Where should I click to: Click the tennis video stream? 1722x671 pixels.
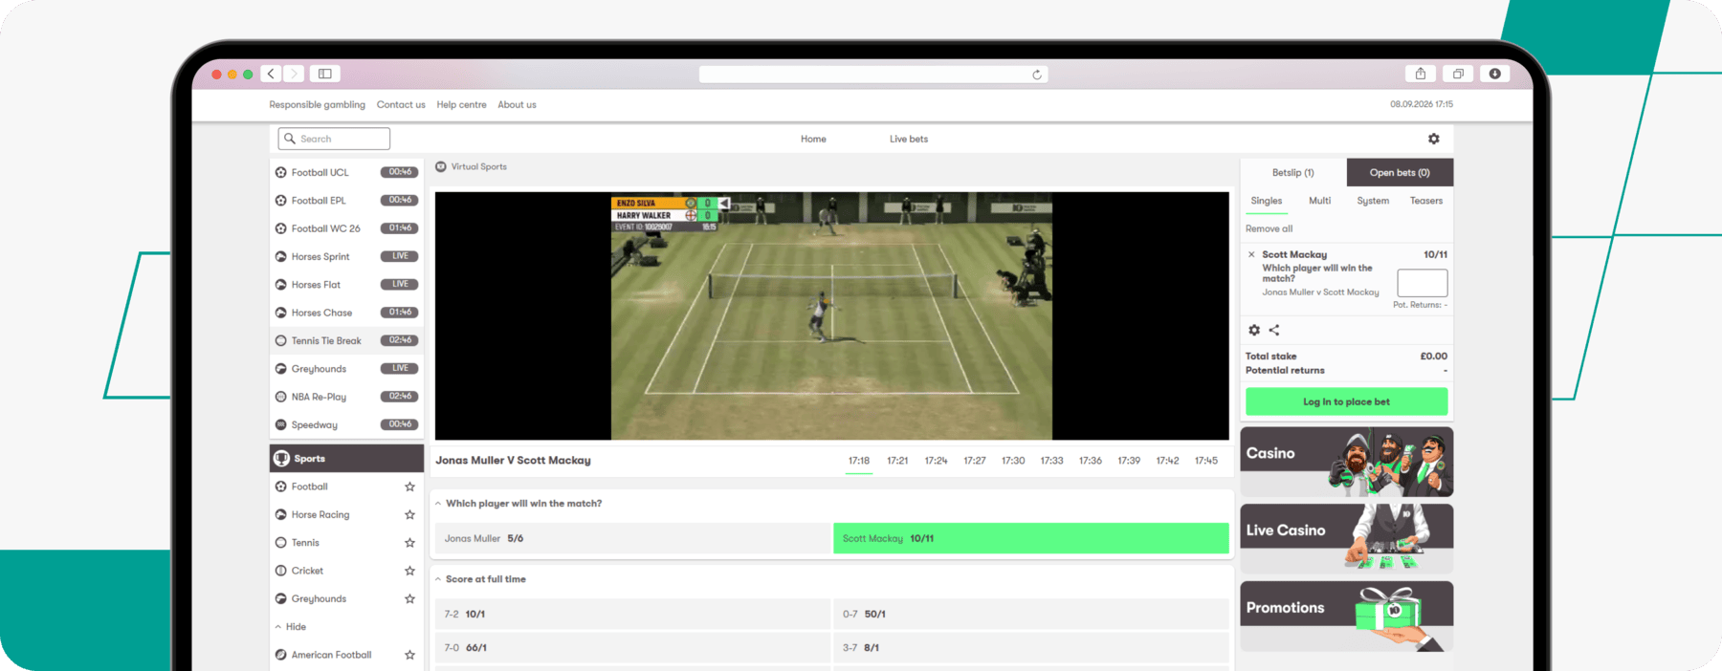(x=831, y=316)
